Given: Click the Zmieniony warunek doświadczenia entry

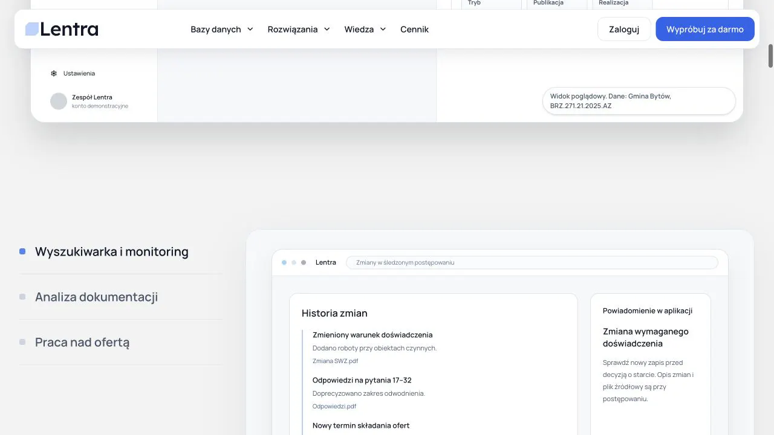Looking at the screenshot, I should [372, 335].
